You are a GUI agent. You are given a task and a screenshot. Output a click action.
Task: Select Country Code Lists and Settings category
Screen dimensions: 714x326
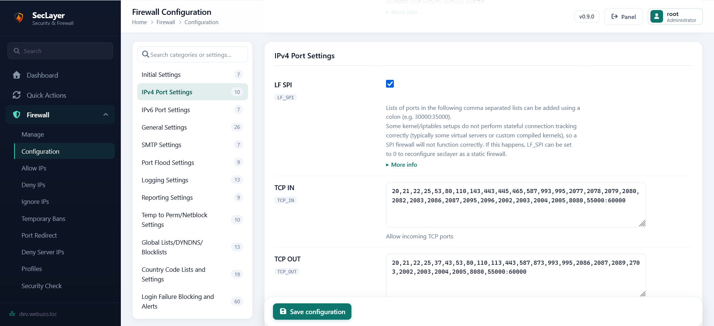coord(192,274)
